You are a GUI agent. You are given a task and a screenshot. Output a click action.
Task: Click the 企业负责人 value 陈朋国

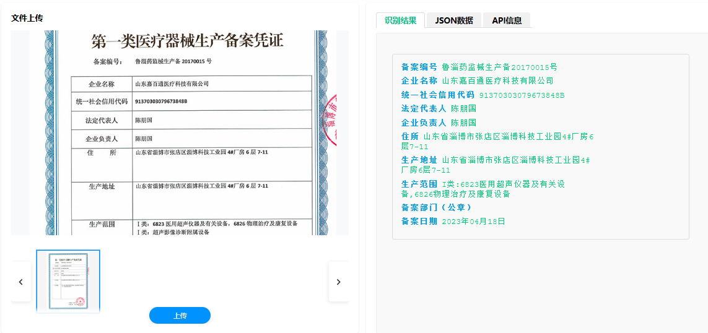464,123
